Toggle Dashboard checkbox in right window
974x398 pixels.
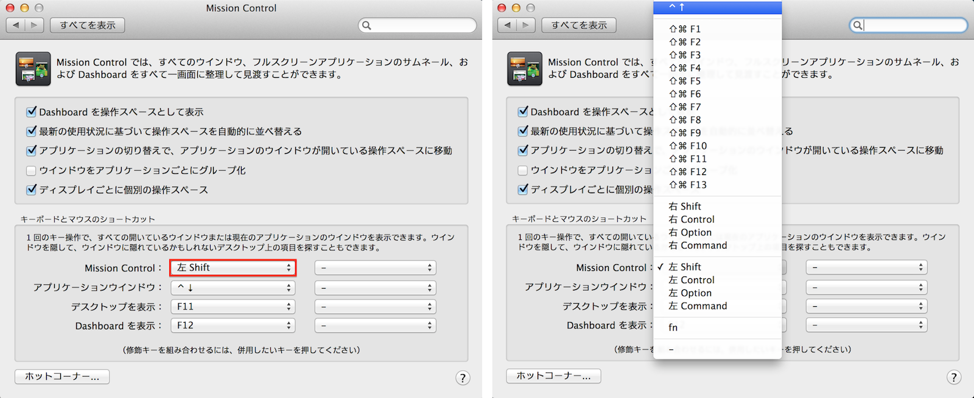click(x=523, y=112)
